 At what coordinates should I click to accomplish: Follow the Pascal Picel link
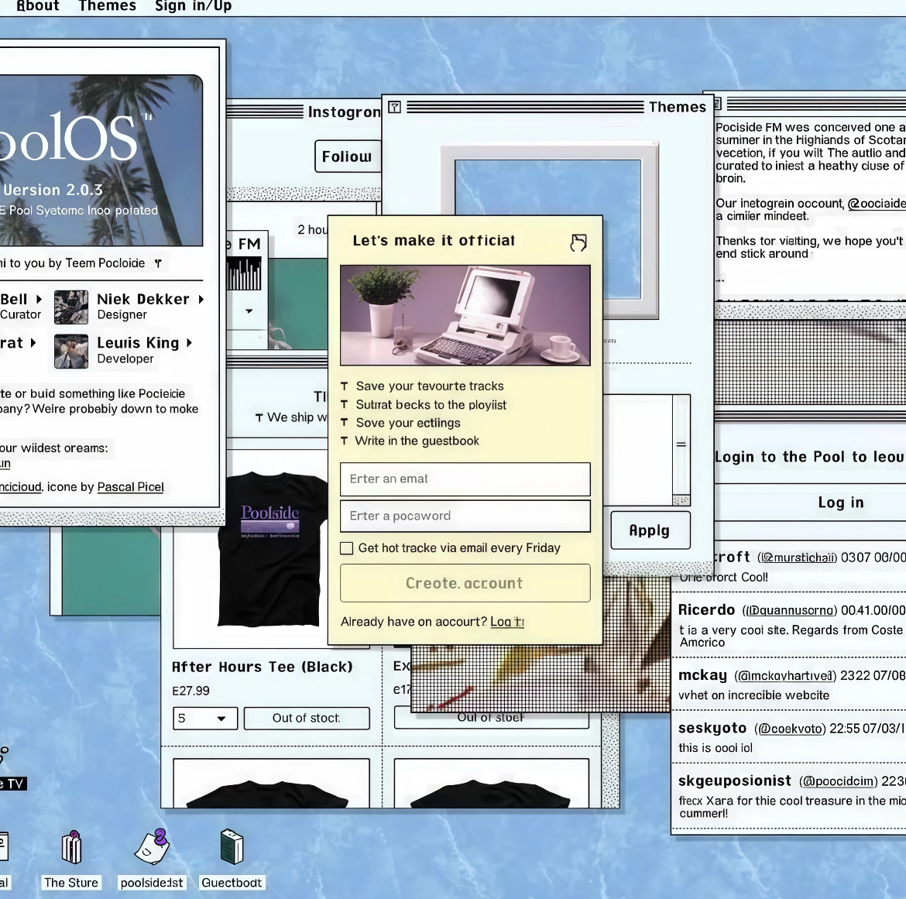click(130, 487)
